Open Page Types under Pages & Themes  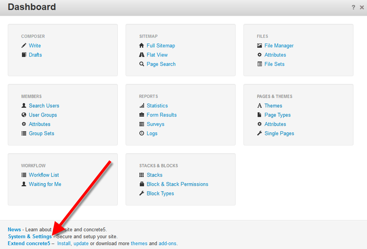click(x=277, y=115)
